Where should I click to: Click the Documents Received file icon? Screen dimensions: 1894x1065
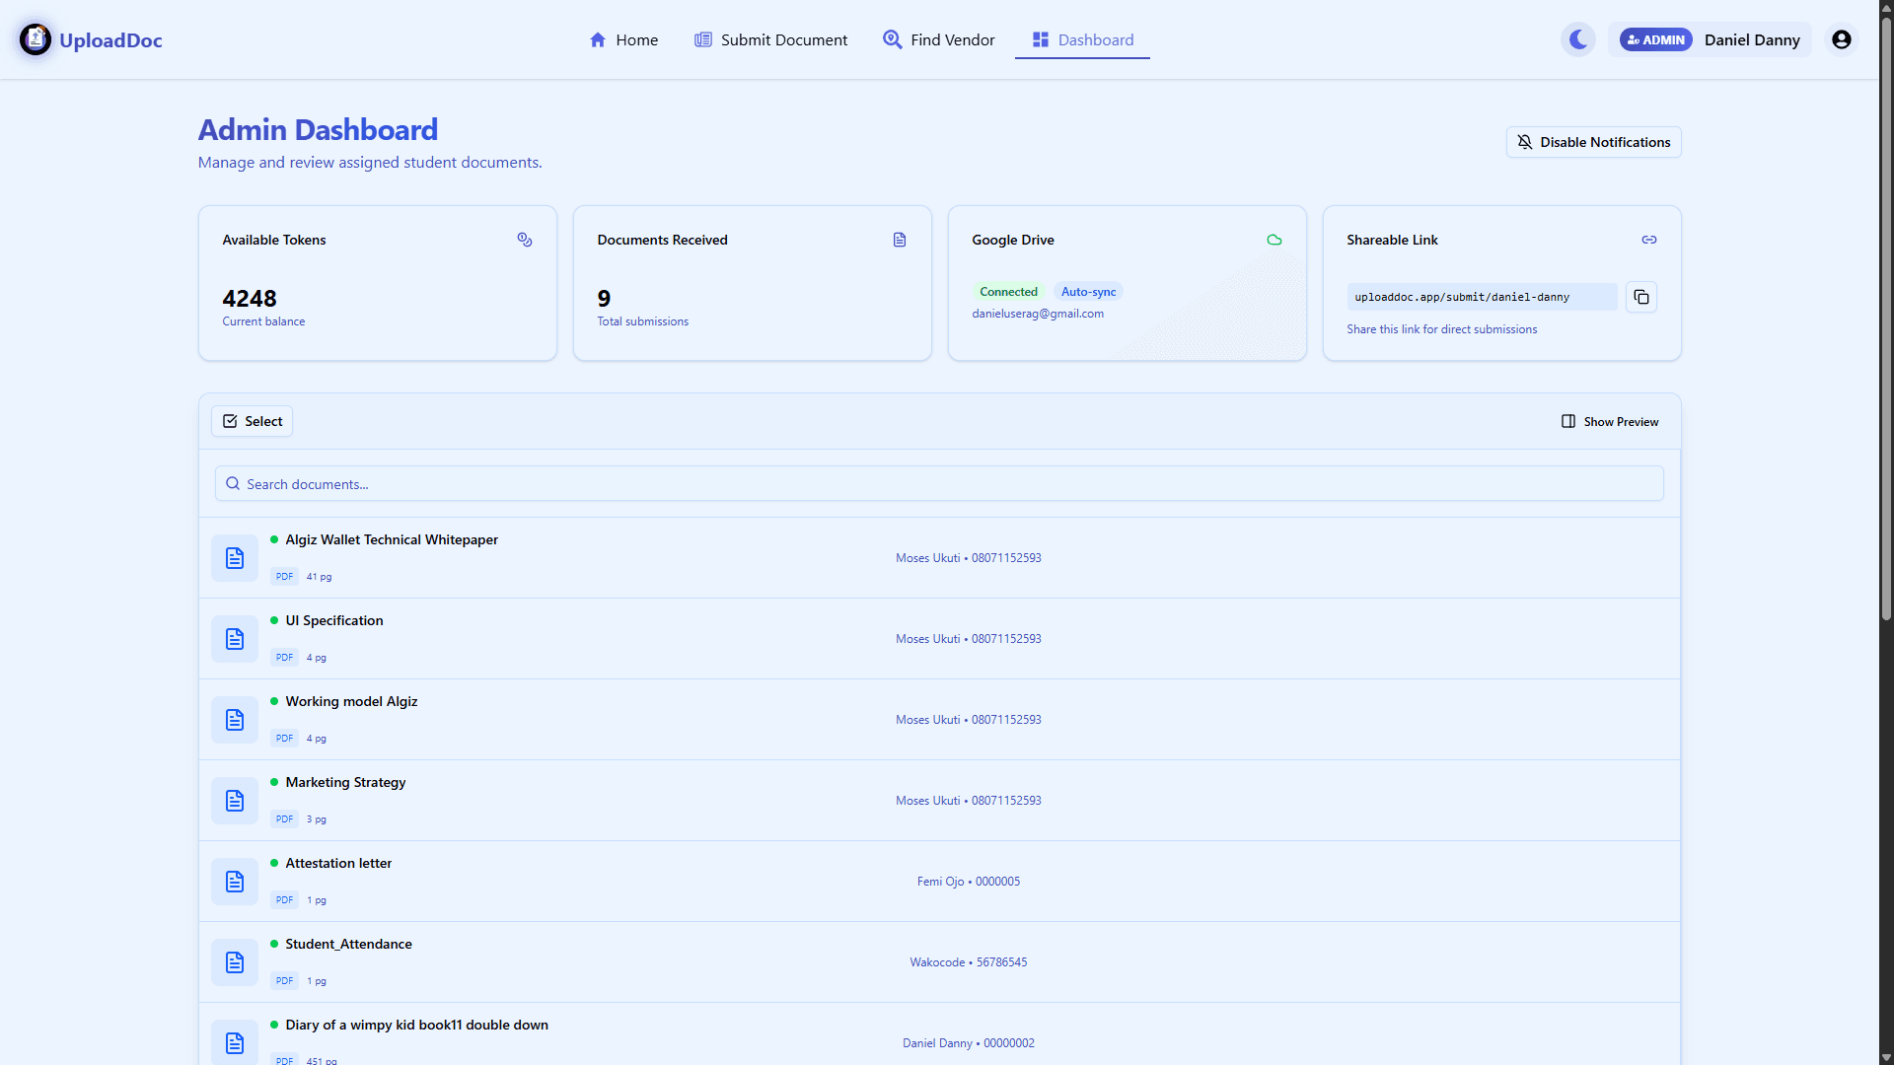(899, 240)
